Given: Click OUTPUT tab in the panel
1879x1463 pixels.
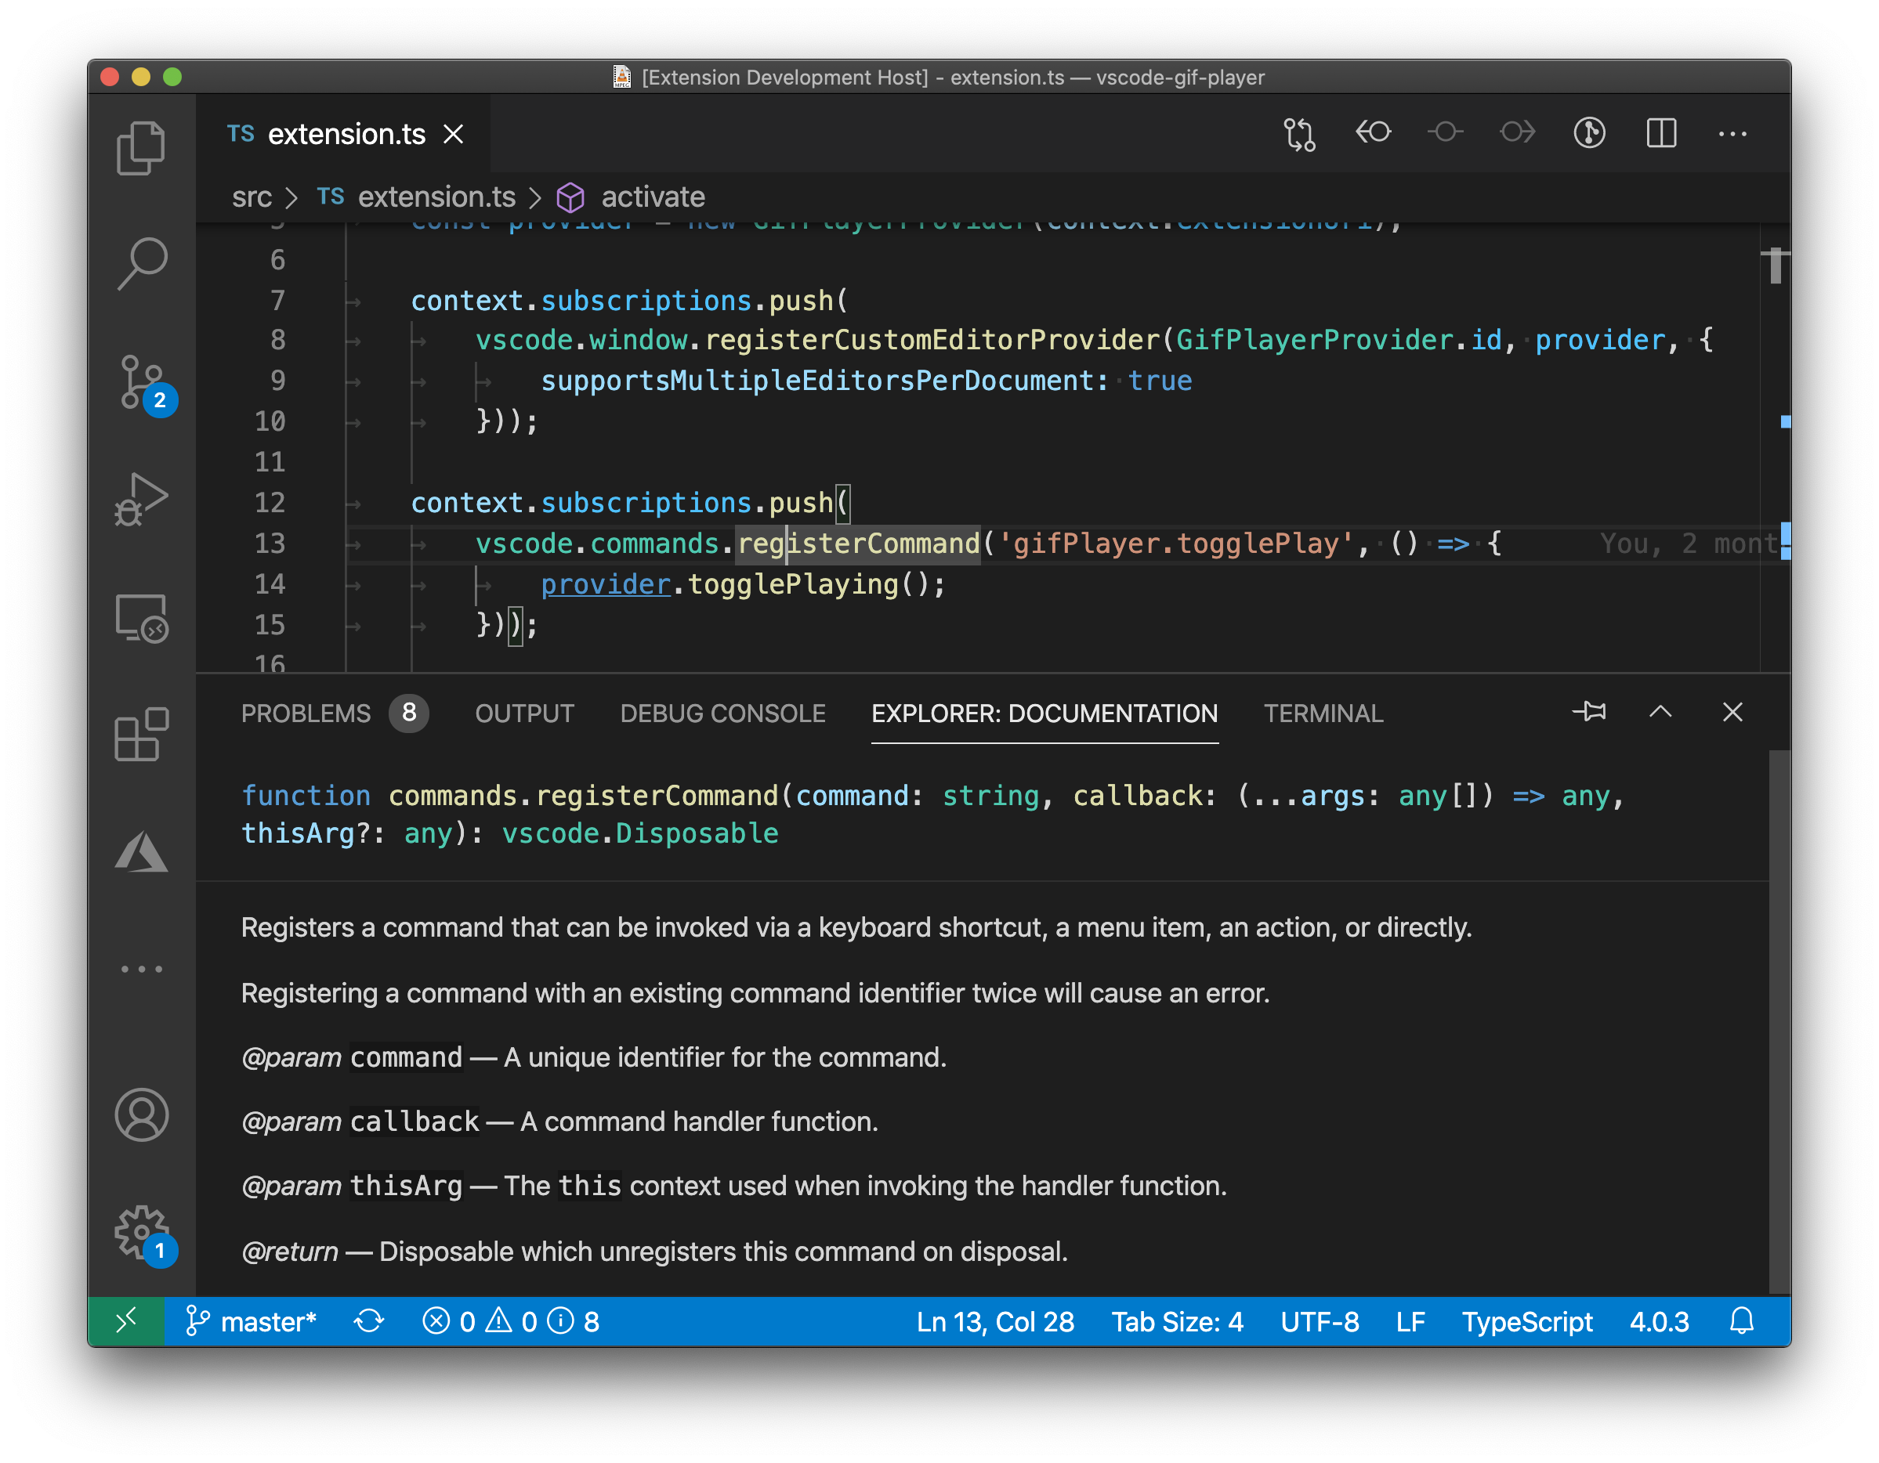Looking at the screenshot, I should tap(525, 712).
